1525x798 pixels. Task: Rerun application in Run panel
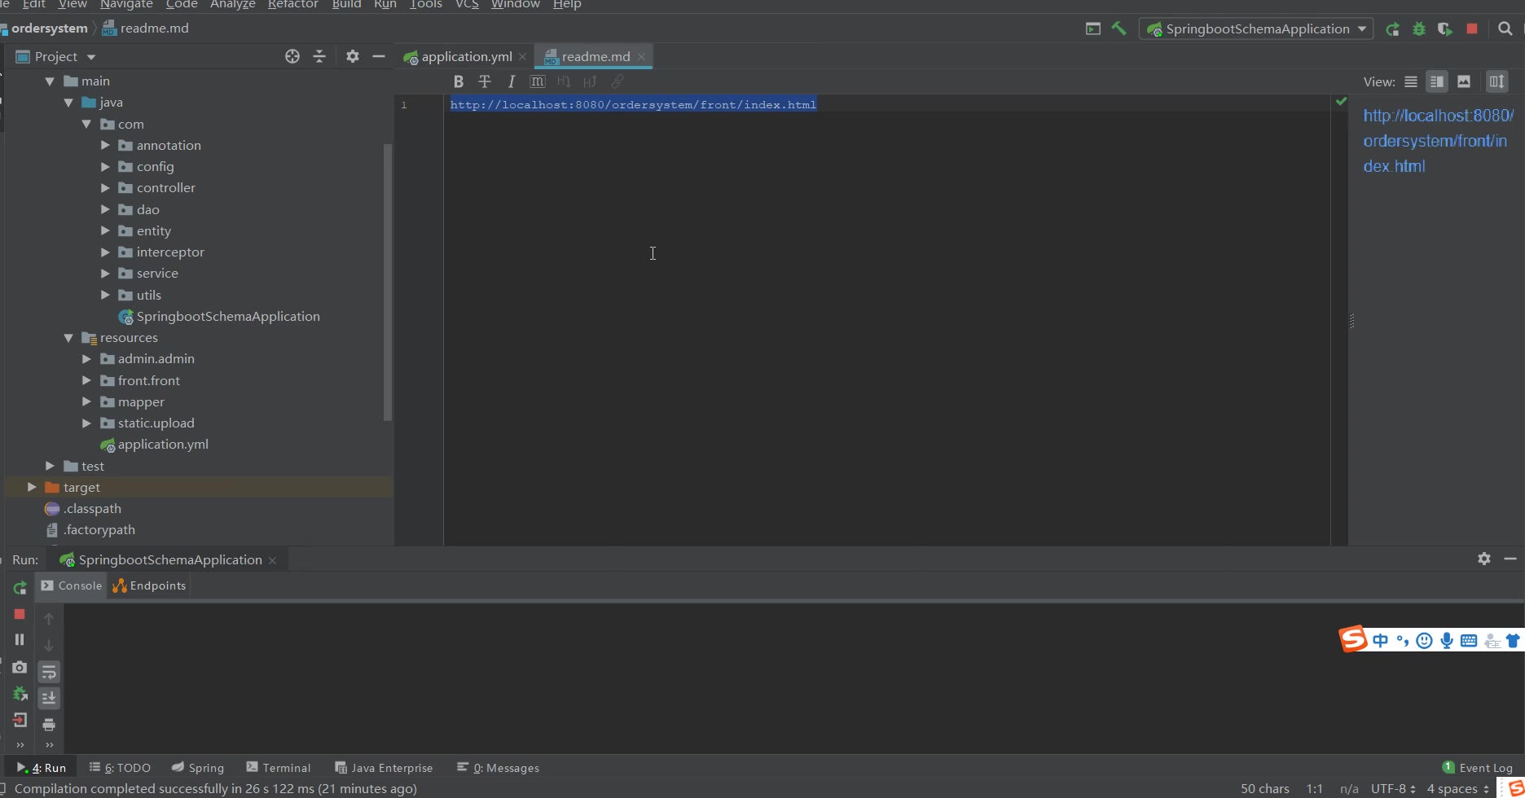20,587
